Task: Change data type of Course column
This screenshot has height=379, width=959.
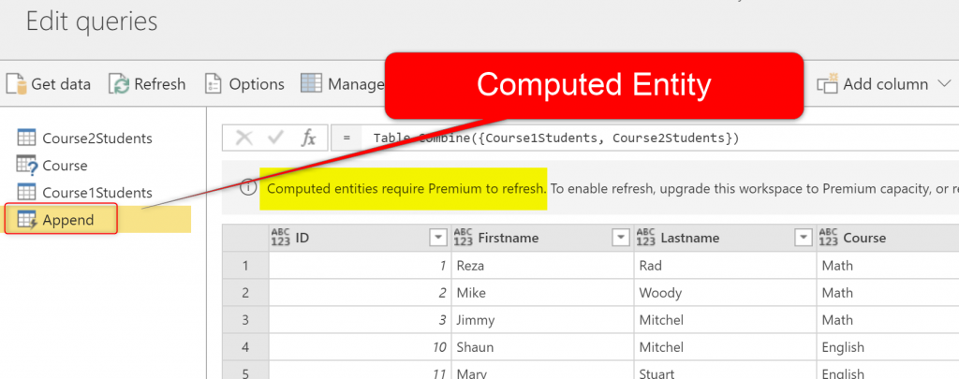Action: pyautogui.click(x=829, y=238)
